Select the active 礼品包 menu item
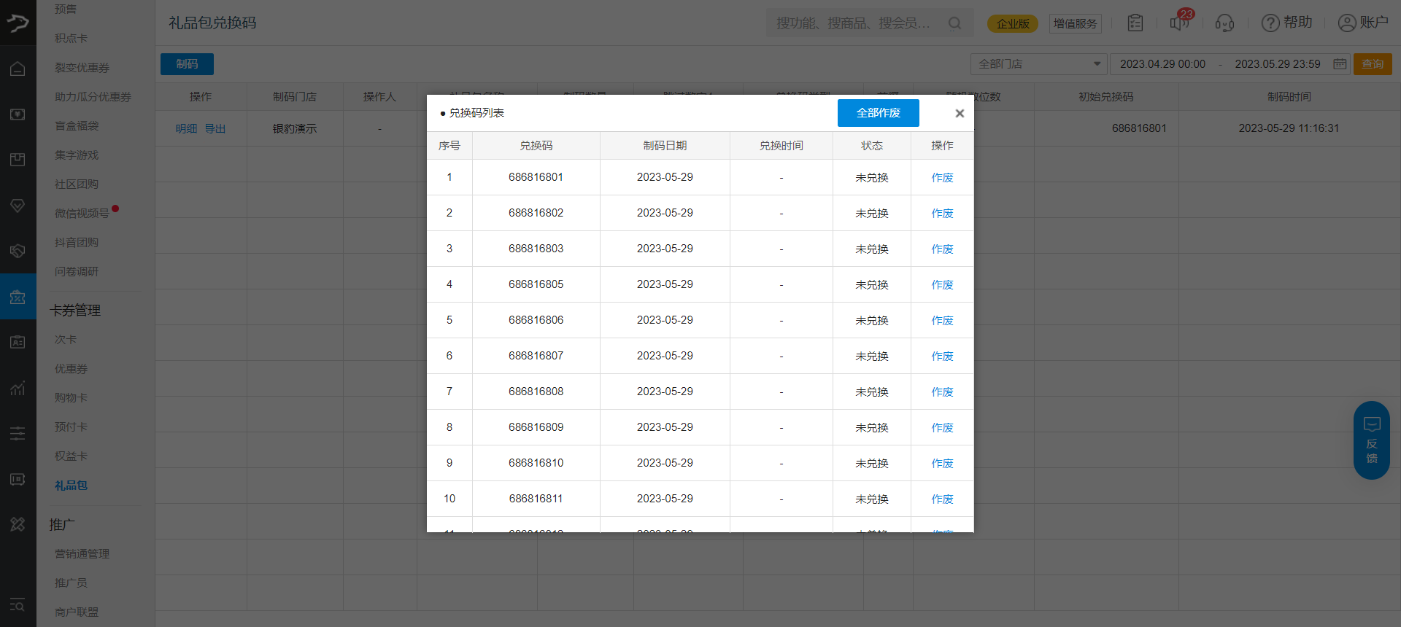The width and height of the screenshot is (1401, 627). pos(71,485)
